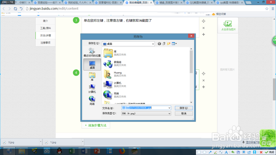Open the 工具/原料 section tab

(x=46, y=28)
